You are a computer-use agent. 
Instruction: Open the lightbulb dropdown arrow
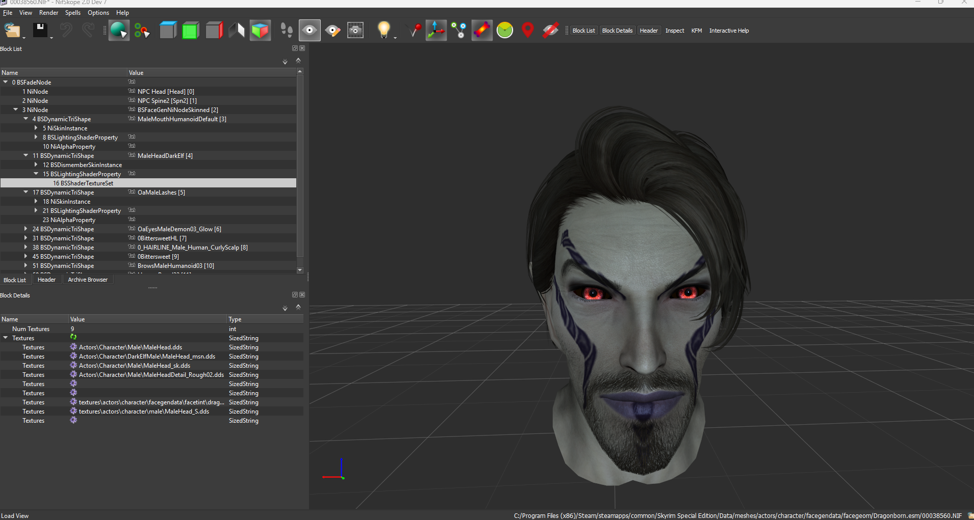pos(395,37)
